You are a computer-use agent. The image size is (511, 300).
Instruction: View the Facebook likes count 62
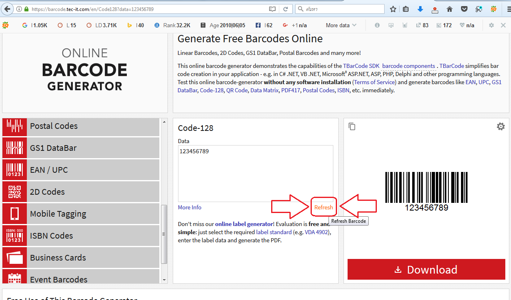[x=264, y=25]
